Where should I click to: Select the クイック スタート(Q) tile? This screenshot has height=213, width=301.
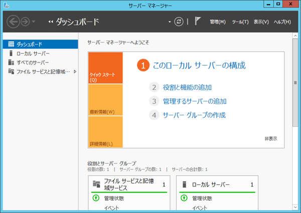click(x=105, y=68)
